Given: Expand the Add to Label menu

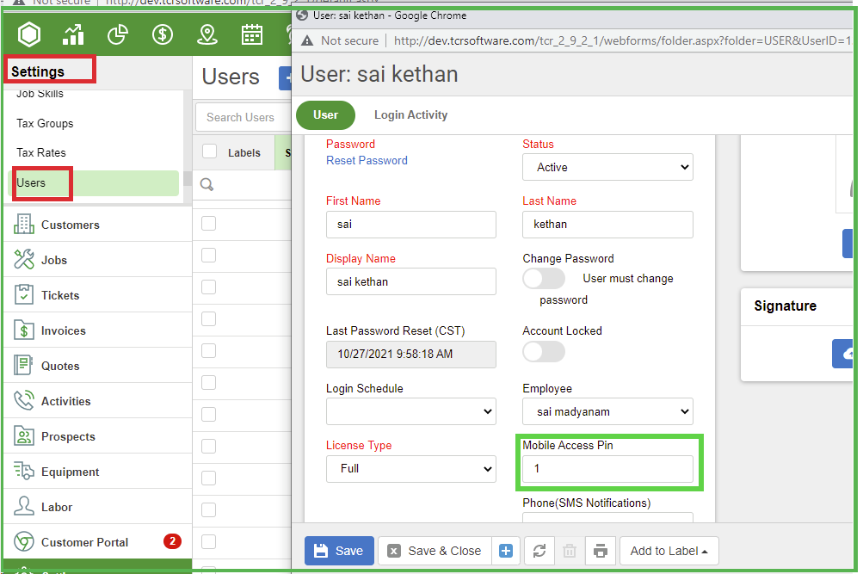Looking at the screenshot, I should click(x=669, y=551).
